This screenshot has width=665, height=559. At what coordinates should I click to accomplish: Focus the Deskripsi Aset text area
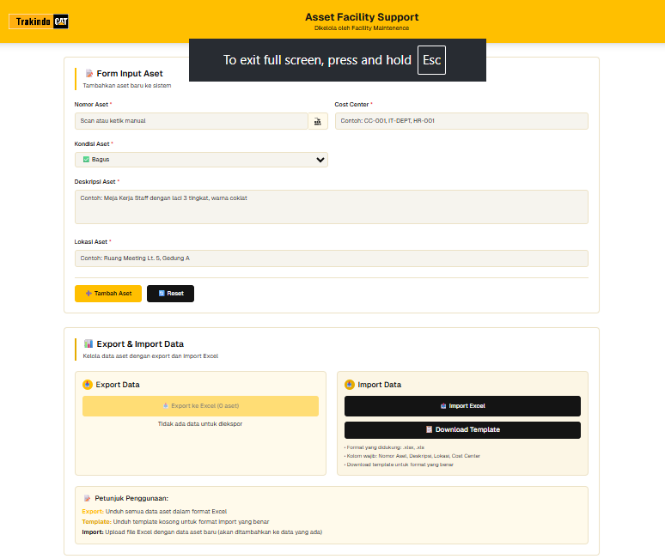tap(332, 207)
